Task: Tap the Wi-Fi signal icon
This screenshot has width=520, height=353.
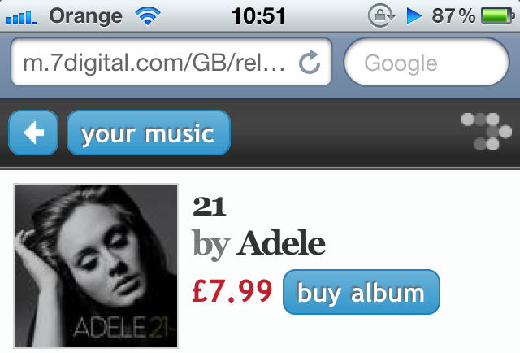Action: [x=148, y=15]
